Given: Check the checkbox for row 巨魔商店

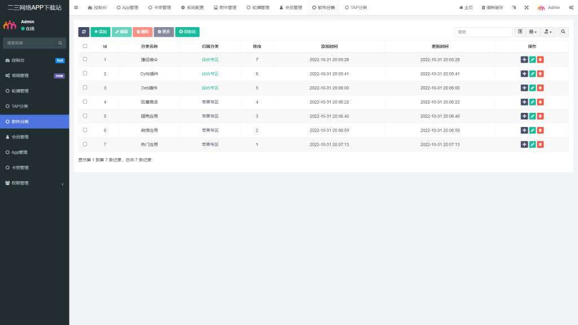Looking at the screenshot, I should pyautogui.click(x=85, y=102).
